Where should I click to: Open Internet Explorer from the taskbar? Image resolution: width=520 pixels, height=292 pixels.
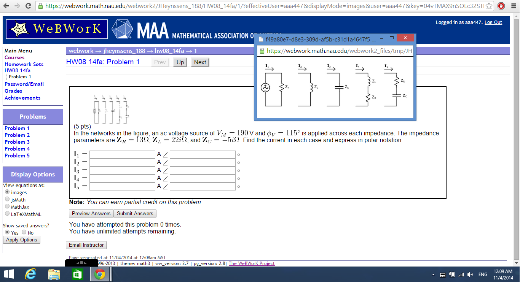click(x=31, y=274)
